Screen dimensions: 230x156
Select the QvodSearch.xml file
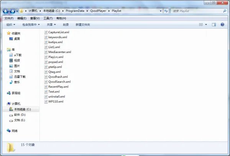tap(59, 82)
